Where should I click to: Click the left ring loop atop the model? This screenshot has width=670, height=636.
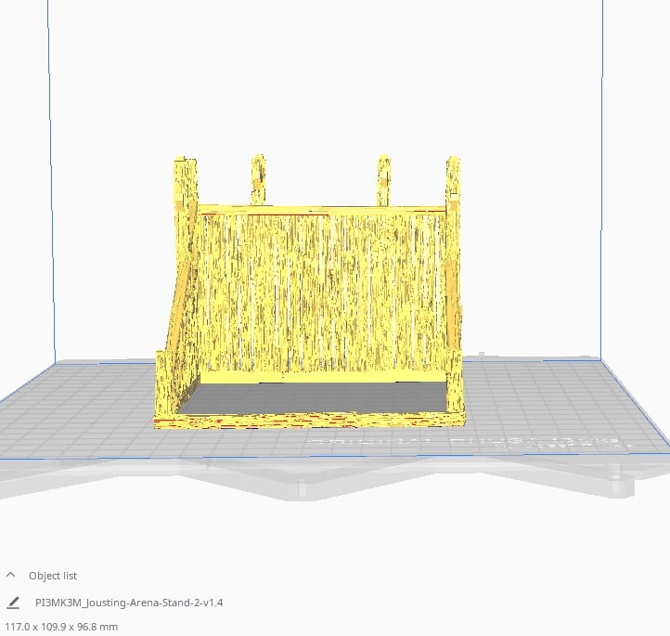(258, 178)
